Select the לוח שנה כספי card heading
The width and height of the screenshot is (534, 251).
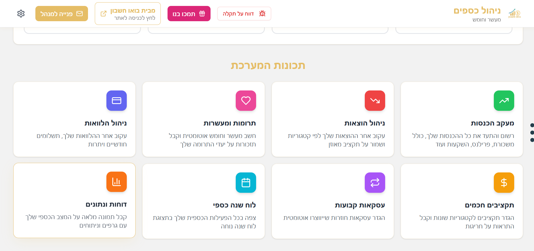[x=234, y=205]
